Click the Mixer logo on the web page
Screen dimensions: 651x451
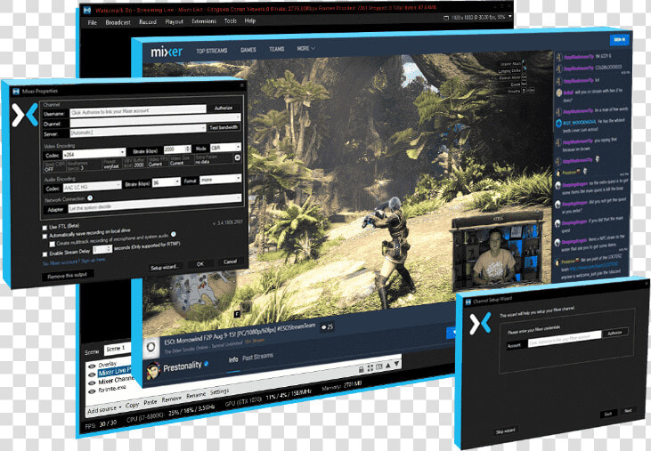tap(167, 52)
